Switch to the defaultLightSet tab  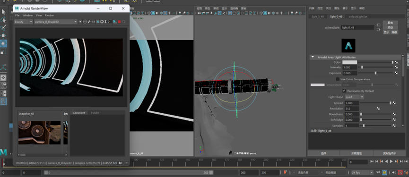(x=358, y=17)
